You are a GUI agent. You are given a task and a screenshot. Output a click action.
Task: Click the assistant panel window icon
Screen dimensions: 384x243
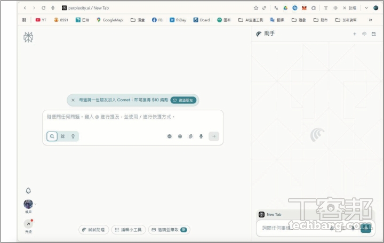point(374,34)
